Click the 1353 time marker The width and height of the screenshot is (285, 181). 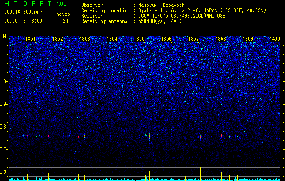(x=85, y=39)
